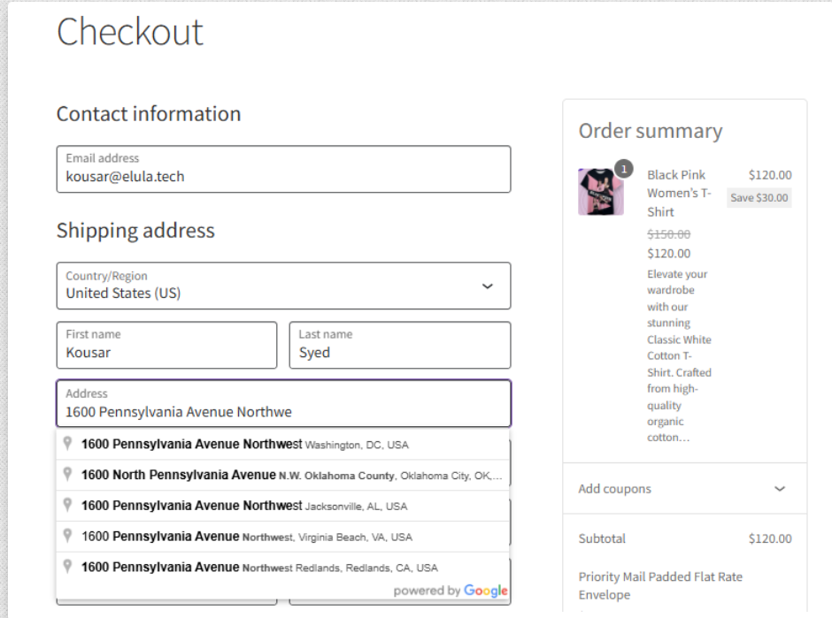Click the Priority Mail Padded Flat Rate Envelope text
832x618 pixels.
pyautogui.click(x=660, y=585)
